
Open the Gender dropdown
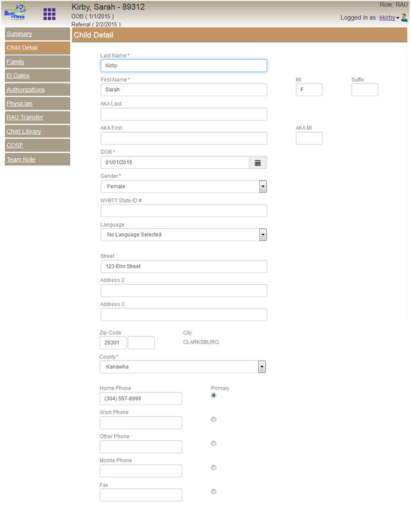(184, 186)
